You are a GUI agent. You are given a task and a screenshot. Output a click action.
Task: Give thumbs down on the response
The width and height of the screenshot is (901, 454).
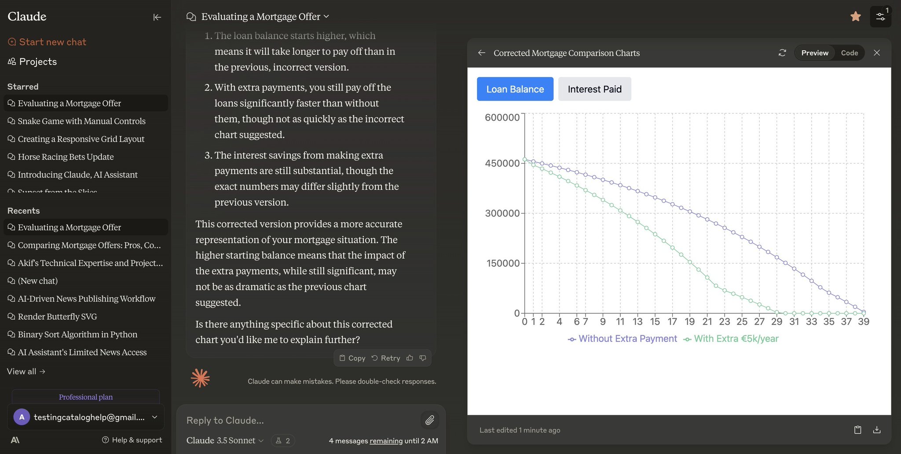click(x=423, y=358)
